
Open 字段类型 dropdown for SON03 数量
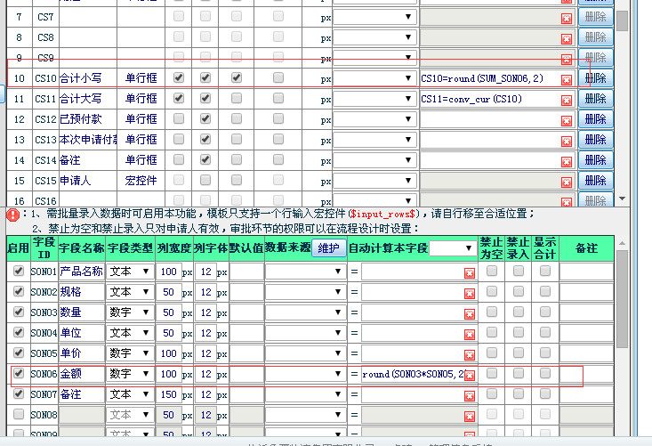(129, 312)
